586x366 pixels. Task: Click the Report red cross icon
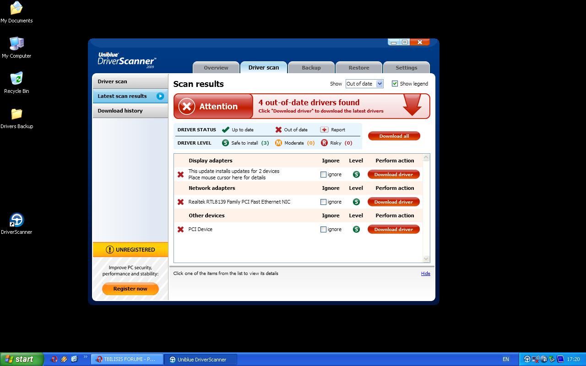(324, 129)
